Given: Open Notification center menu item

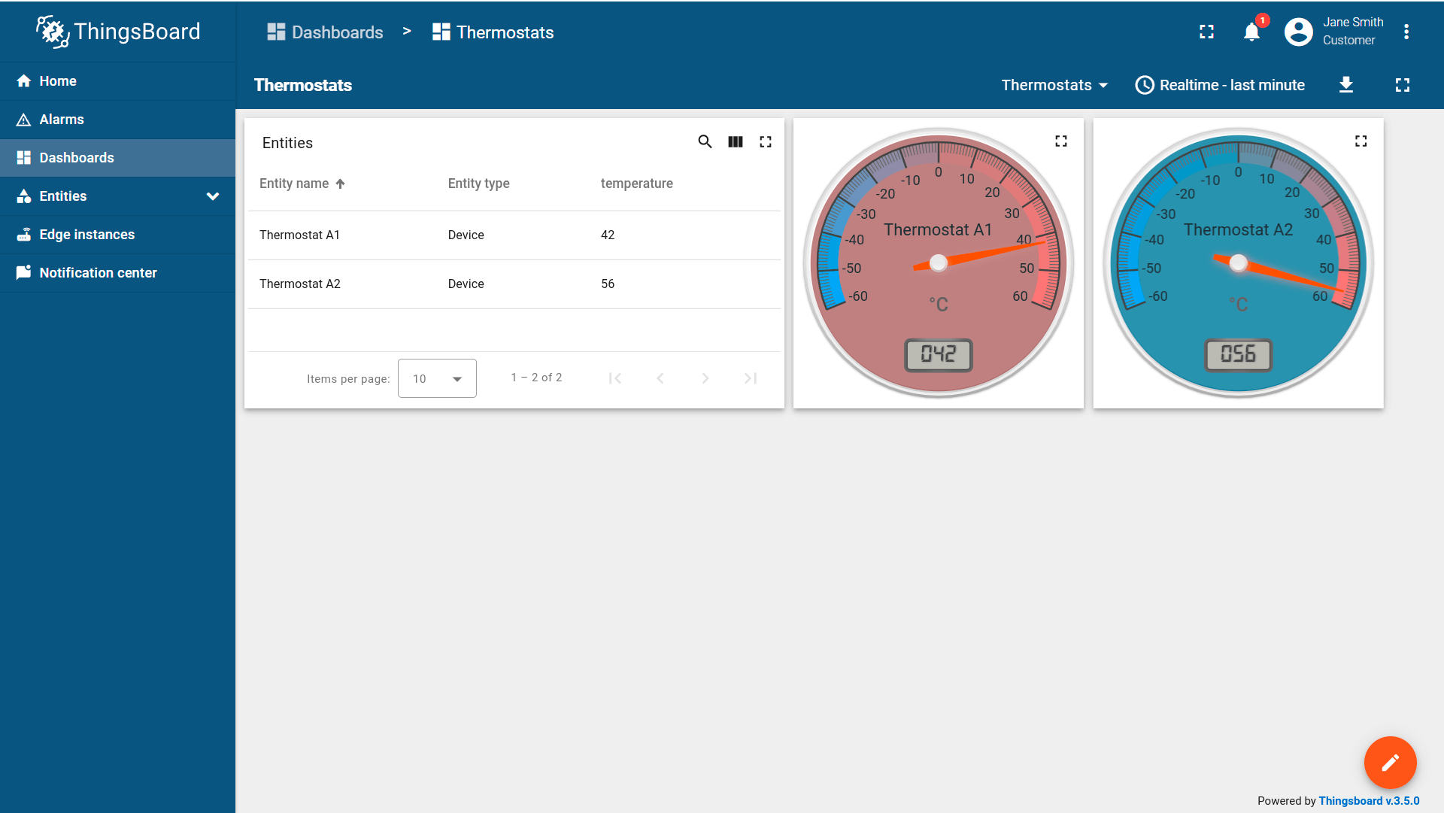Looking at the screenshot, I should click(x=98, y=273).
